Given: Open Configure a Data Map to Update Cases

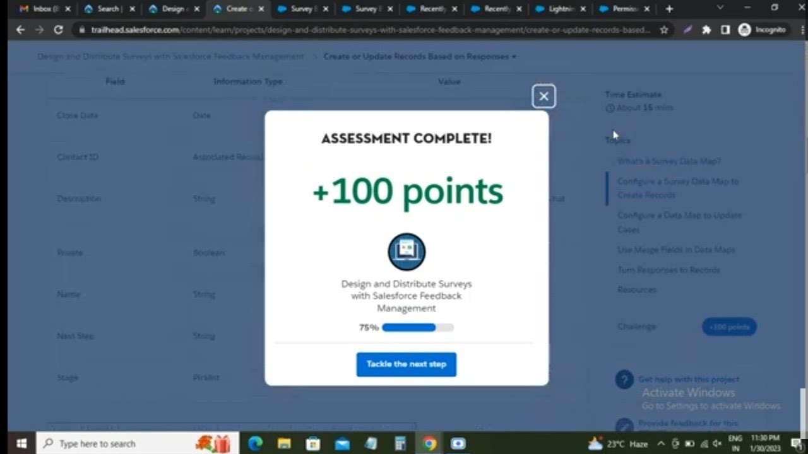Looking at the screenshot, I should click(679, 222).
